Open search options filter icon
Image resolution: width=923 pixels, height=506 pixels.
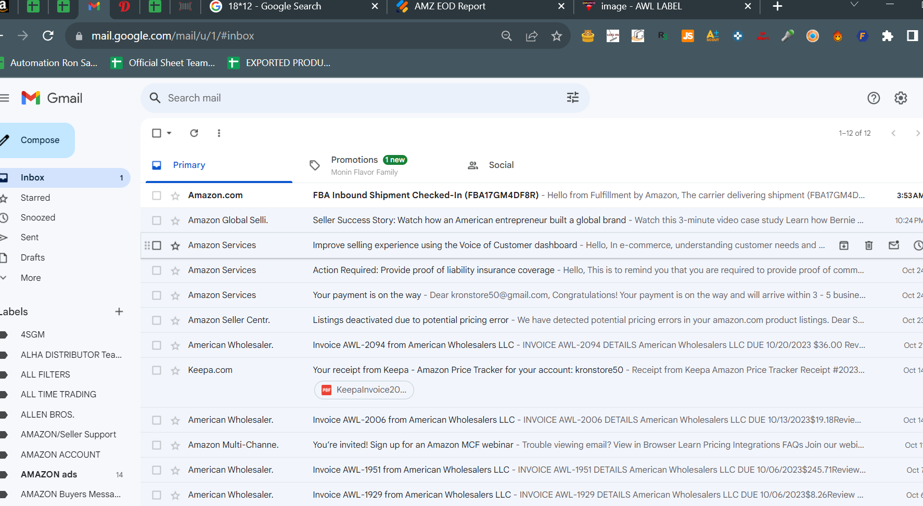573,98
